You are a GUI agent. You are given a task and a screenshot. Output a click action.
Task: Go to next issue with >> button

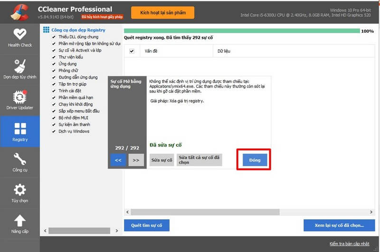coord(136,160)
